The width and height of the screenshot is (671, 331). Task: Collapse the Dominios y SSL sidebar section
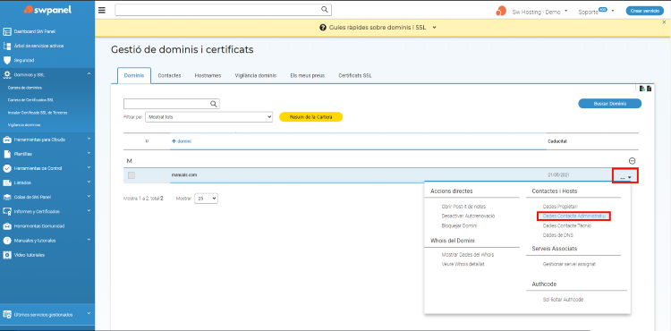pos(89,74)
